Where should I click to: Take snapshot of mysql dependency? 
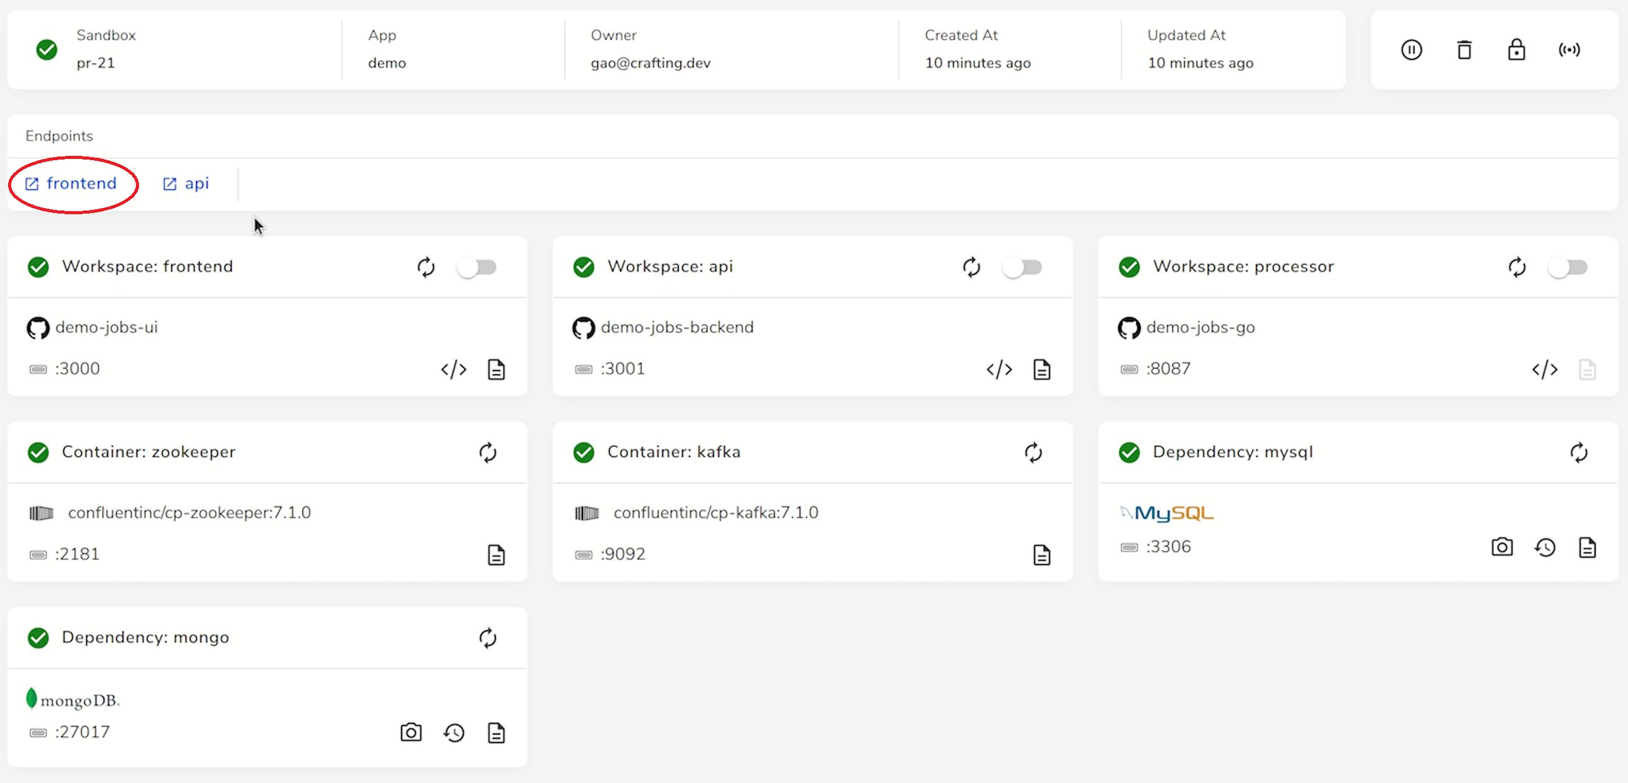(1501, 546)
